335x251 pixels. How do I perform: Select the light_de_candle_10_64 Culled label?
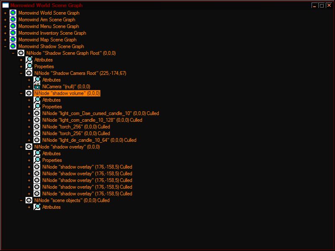coord(89,140)
